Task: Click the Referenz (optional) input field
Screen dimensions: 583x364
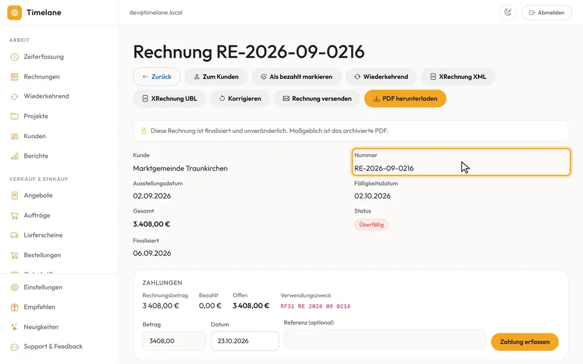Action: click(x=385, y=339)
